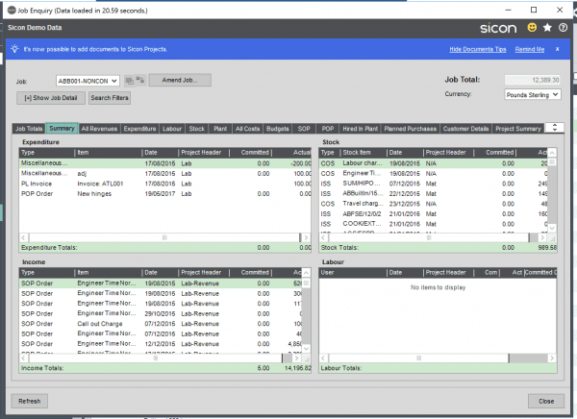The height and width of the screenshot is (419, 577).
Task: Sort Labour grid by User column
Action: tap(353, 273)
